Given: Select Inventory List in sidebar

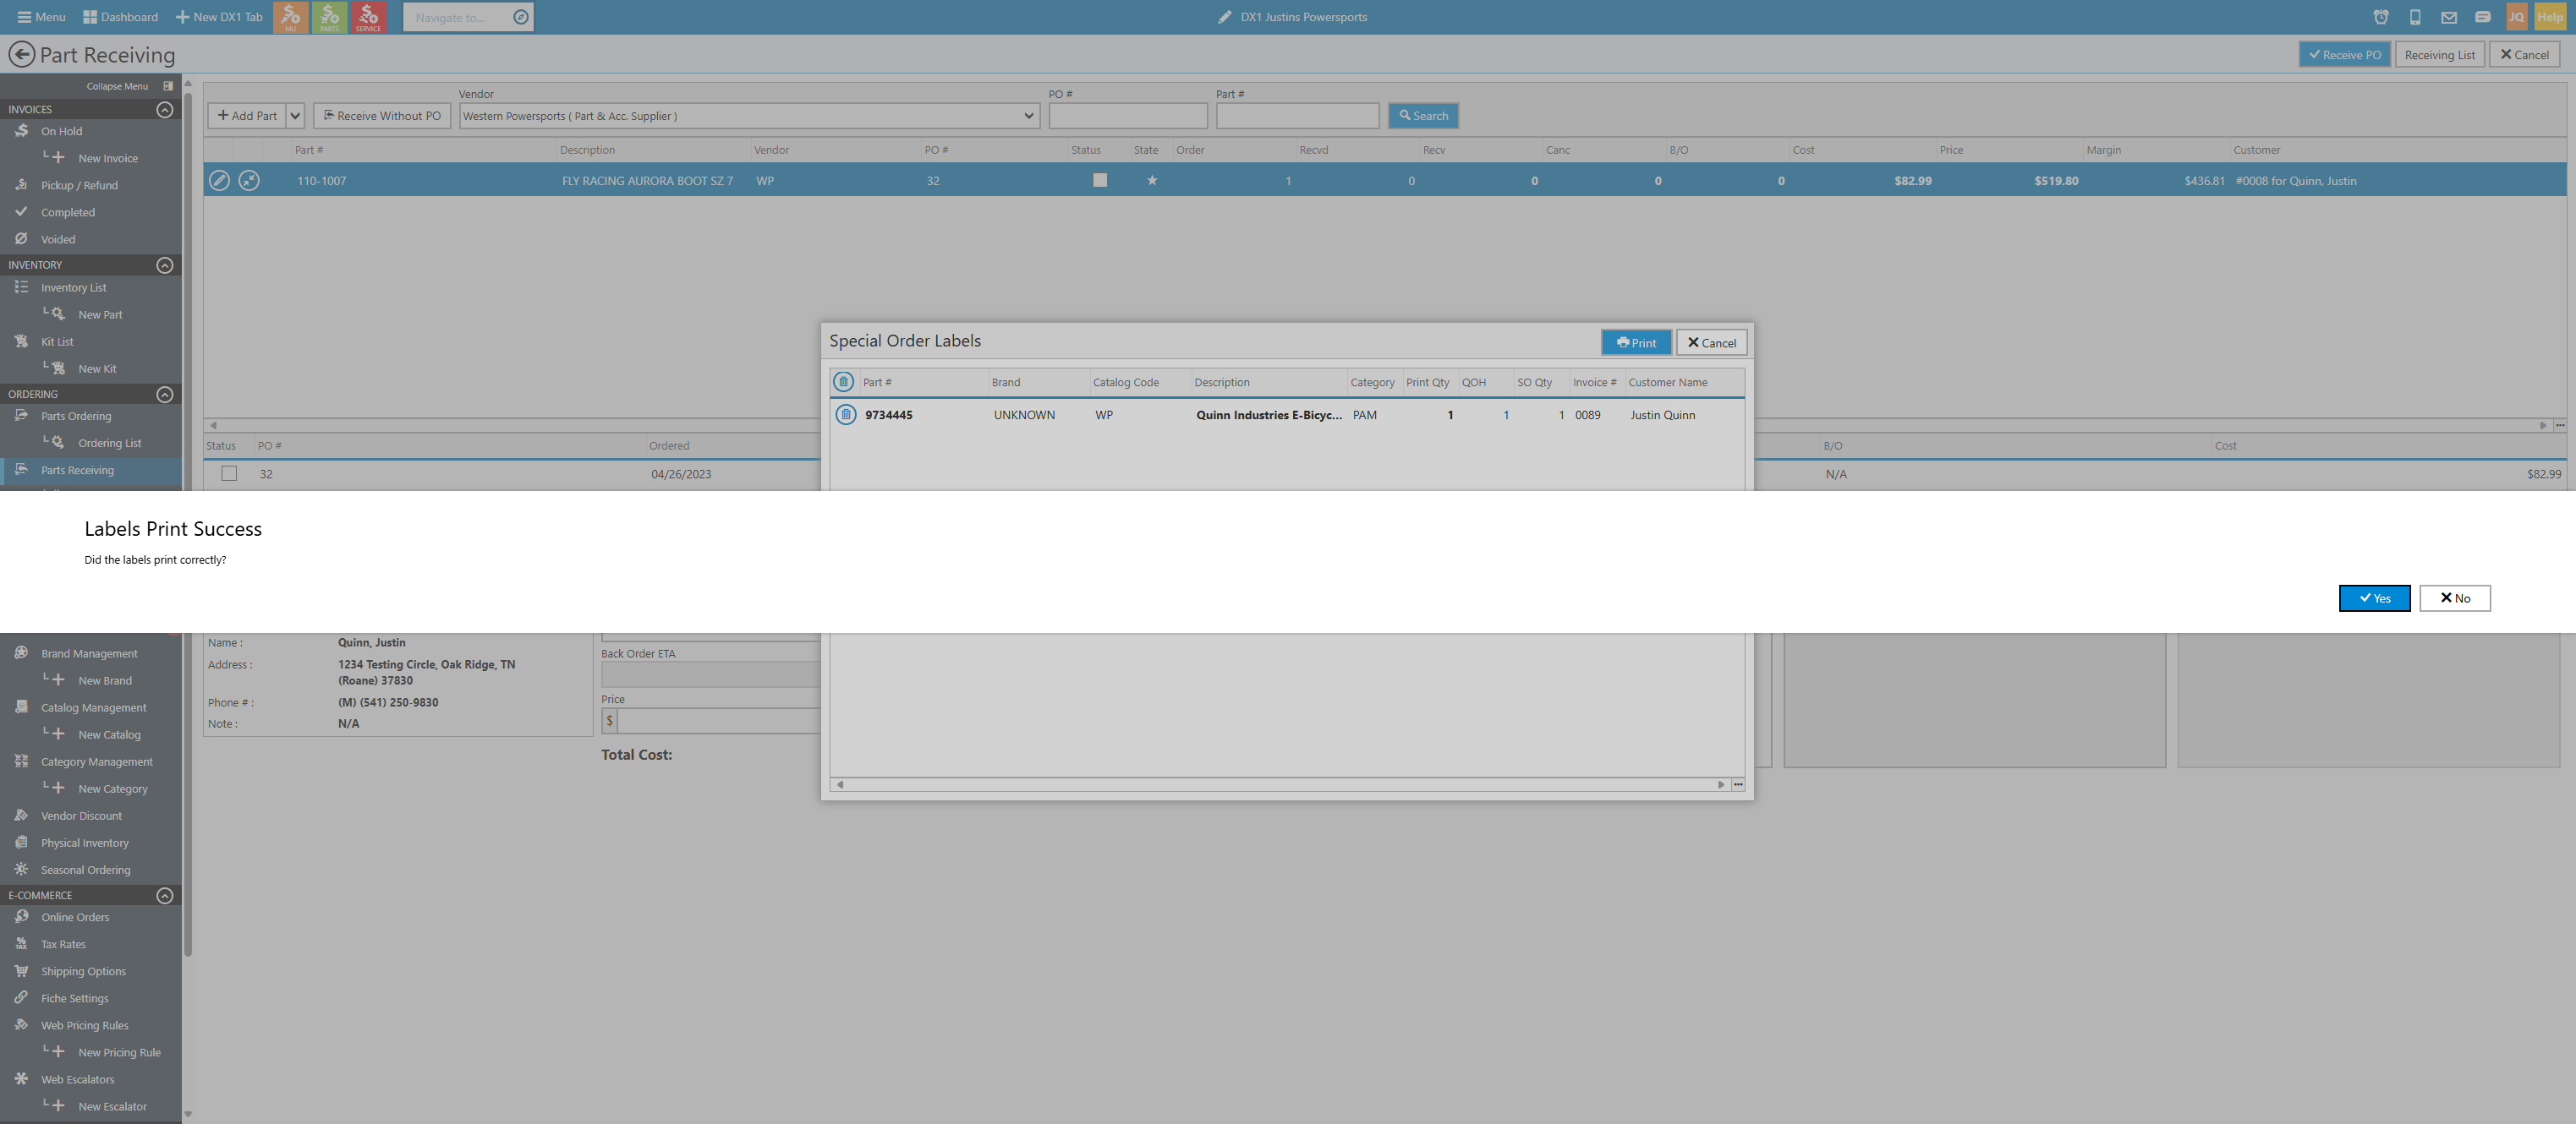Looking at the screenshot, I should click(73, 287).
